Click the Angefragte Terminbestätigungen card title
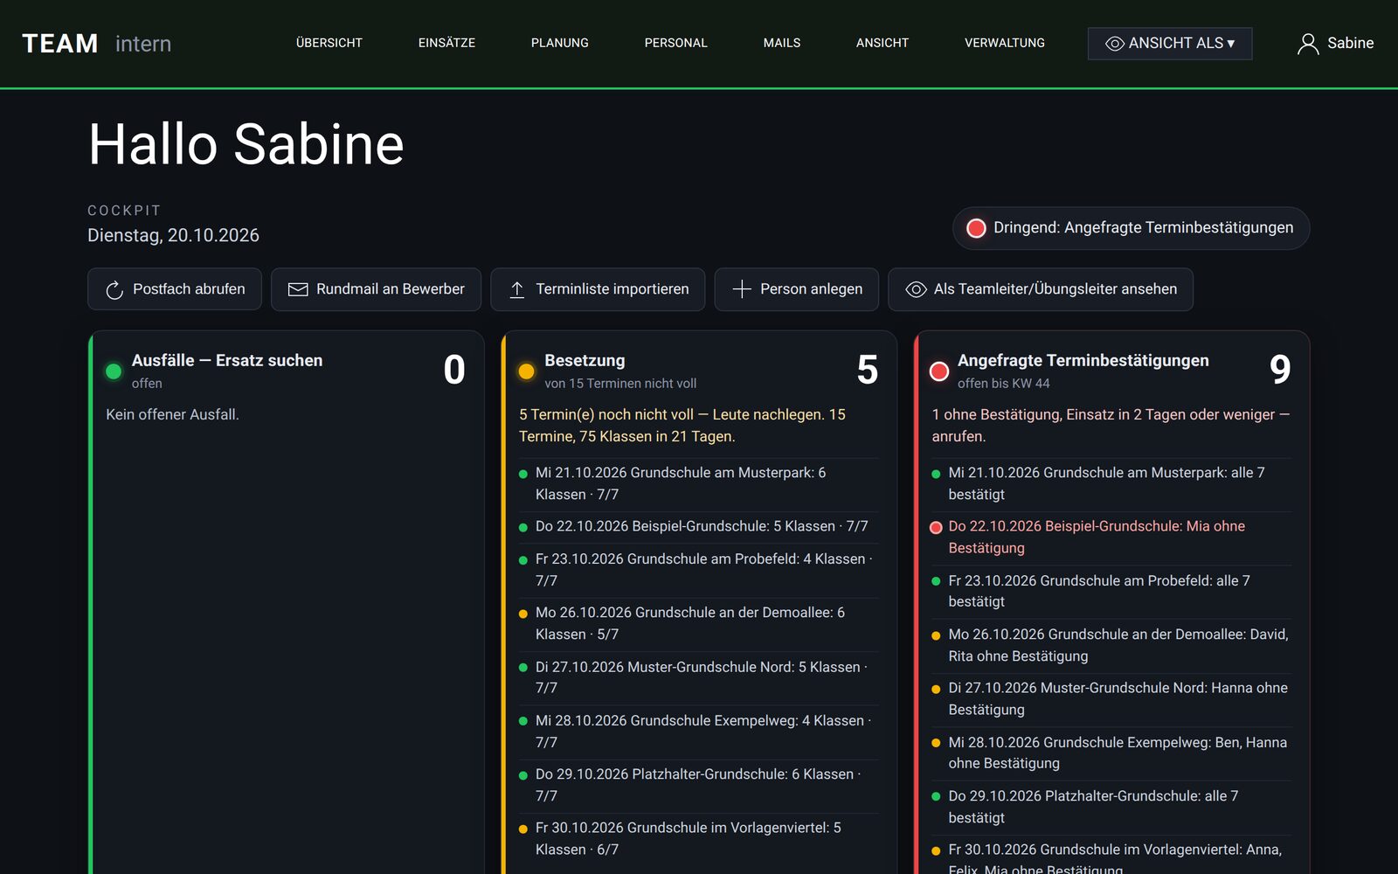The height and width of the screenshot is (874, 1398). (1083, 361)
